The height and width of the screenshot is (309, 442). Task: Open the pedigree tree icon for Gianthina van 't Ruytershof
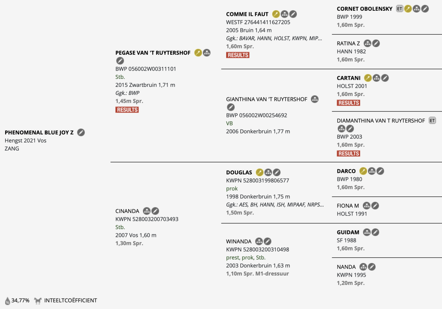(x=315, y=99)
